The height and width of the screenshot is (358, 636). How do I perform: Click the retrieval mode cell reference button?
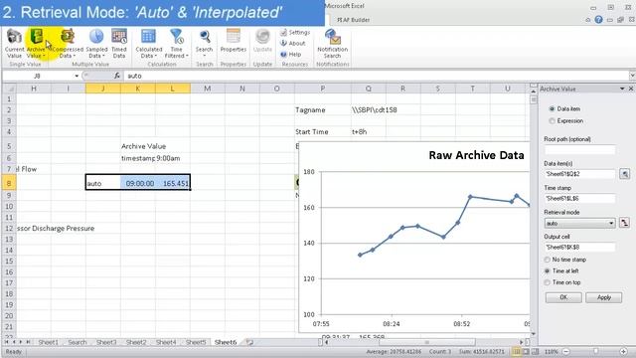pos(625,223)
